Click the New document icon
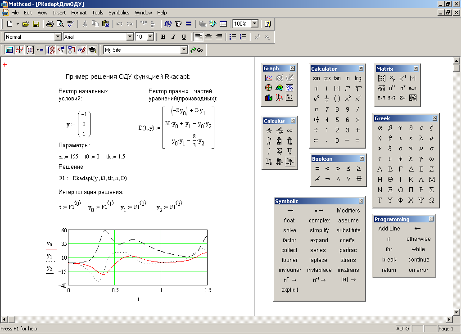461x334 pixels. click(x=9, y=24)
